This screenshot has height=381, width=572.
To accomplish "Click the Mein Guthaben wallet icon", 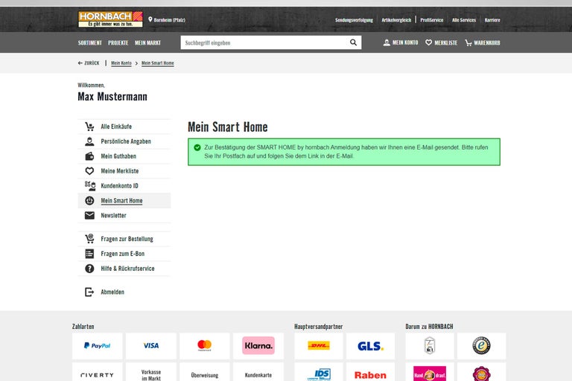I will (x=89, y=156).
